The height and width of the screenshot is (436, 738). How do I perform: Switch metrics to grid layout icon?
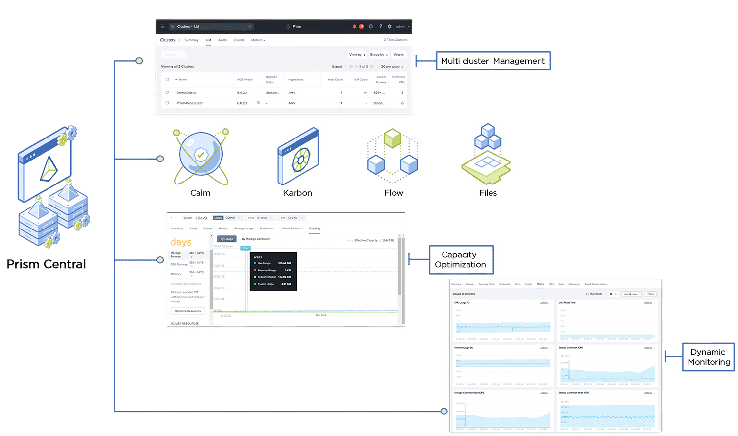coord(611,294)
